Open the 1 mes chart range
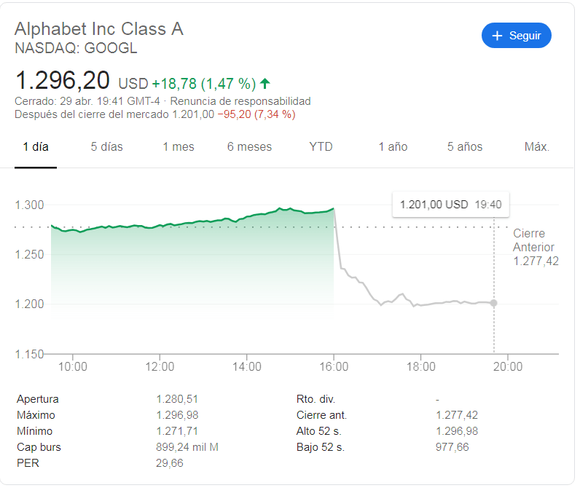Image resolution: width=580 pixels, height=504 pixels. [179, 146]
